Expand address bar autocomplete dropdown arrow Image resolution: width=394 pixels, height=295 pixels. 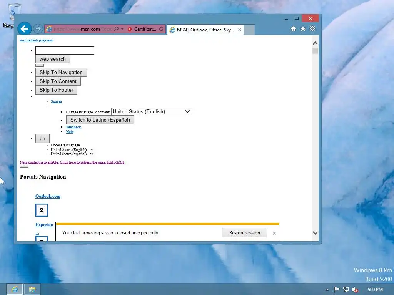click(122, 29)
